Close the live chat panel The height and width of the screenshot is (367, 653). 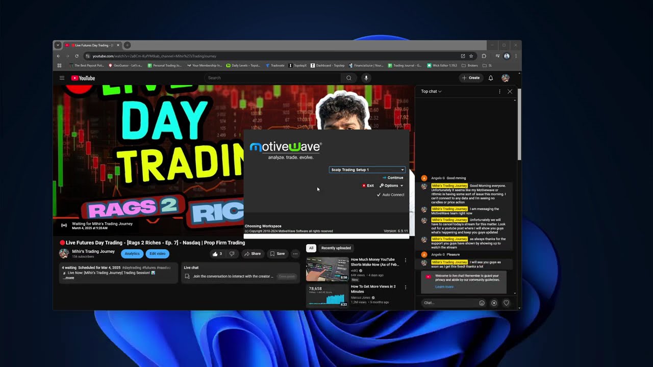(510, 91)
